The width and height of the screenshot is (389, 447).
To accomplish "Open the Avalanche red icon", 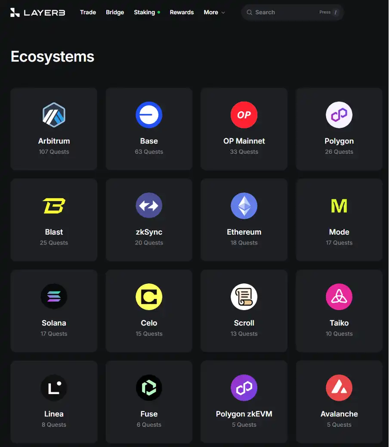I will tap(339, 388).
